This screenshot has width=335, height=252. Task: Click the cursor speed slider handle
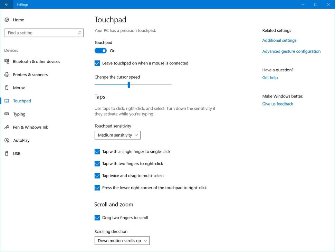[x=129, y=85]
